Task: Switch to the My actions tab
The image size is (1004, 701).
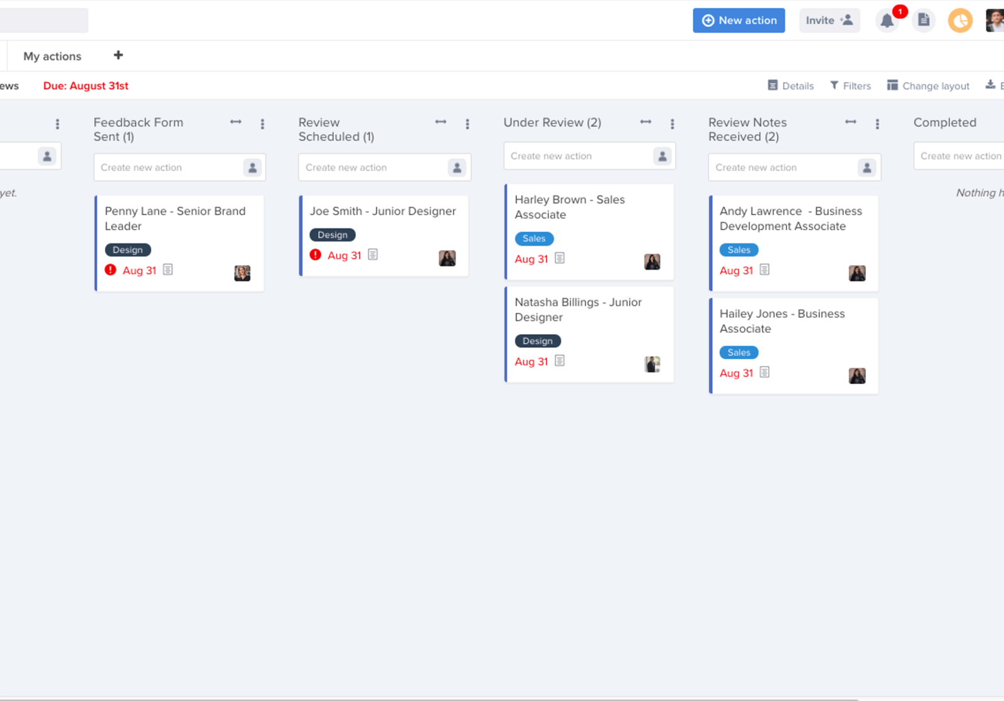Action: (52, 56)
